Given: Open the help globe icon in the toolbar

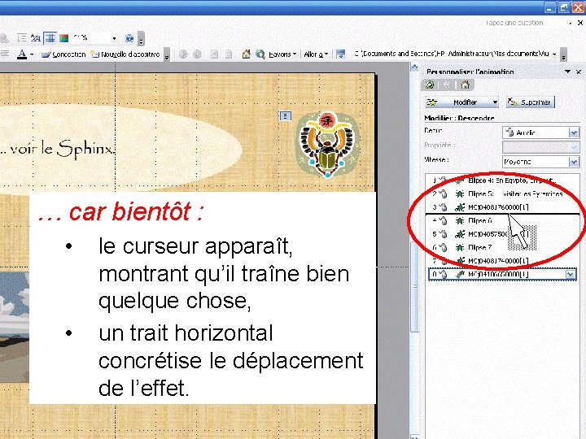Looking at the screenshot, I should [x=129, y=38].
